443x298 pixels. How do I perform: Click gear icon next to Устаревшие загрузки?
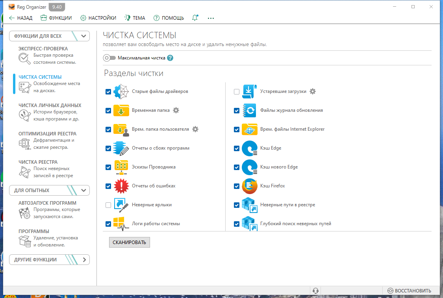click(x=313, y=91)
